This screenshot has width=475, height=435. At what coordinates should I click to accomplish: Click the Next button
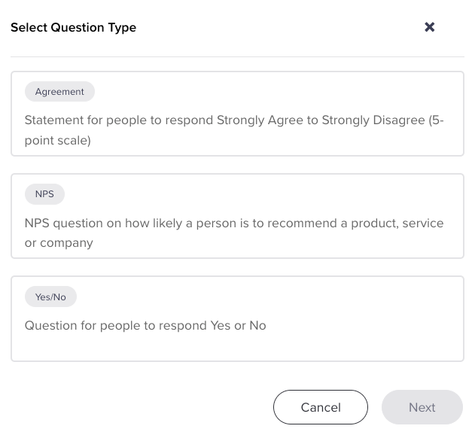pyautogui.click(x=422, y=407)
